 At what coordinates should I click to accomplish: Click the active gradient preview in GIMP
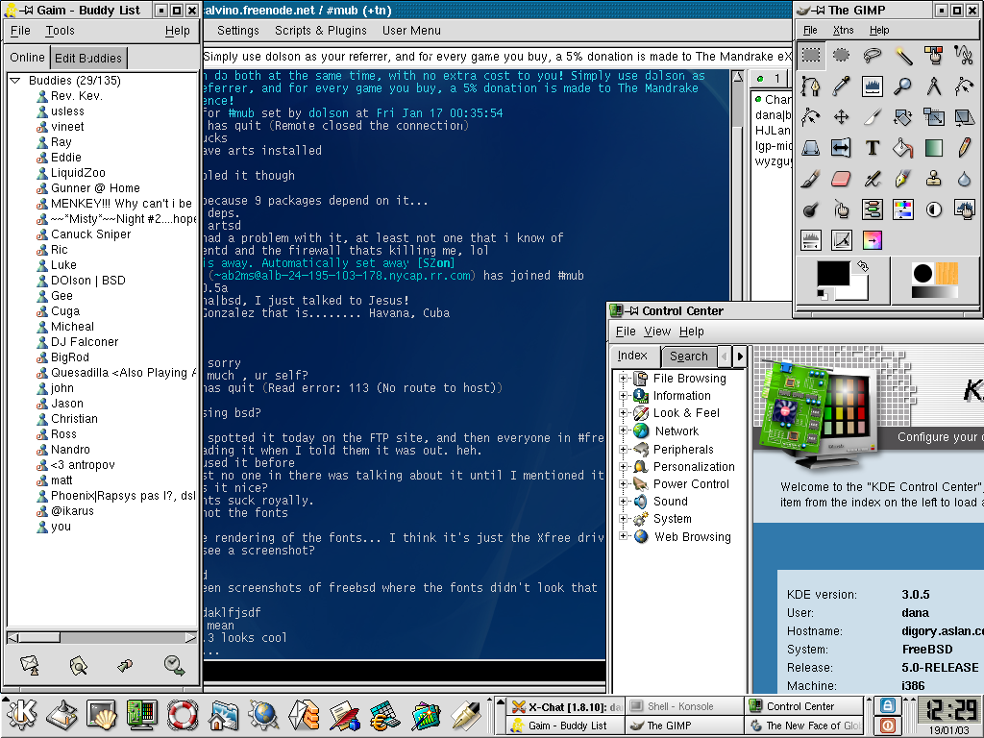click(934, 292)
